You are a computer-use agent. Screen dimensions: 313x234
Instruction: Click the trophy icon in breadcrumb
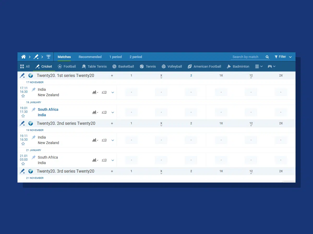coord(49,57)
